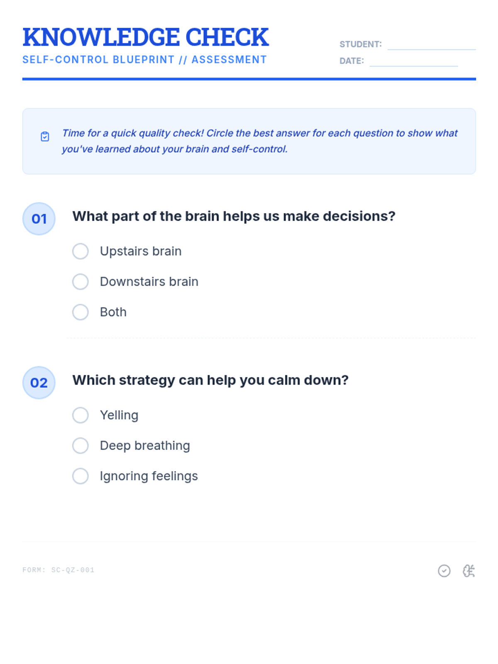
Task: Click the 01 question number badge
Action: [39, 219]
